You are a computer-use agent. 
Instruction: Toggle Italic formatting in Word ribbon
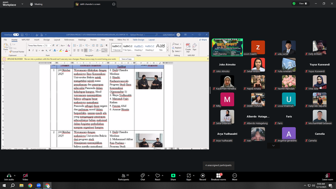coord(33,50)
